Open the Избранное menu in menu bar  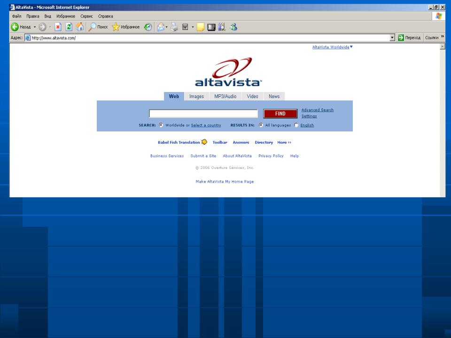pyautogui.click(x=66, y=16)
